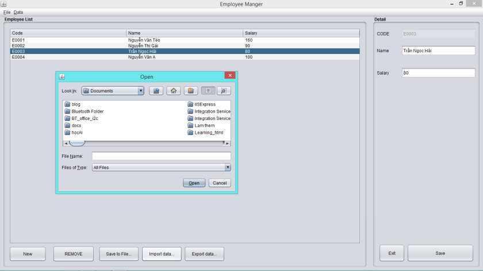Viewport: 483px width, 271px height.
Task: Cancel the Open dialog
Action: [220, 183]
